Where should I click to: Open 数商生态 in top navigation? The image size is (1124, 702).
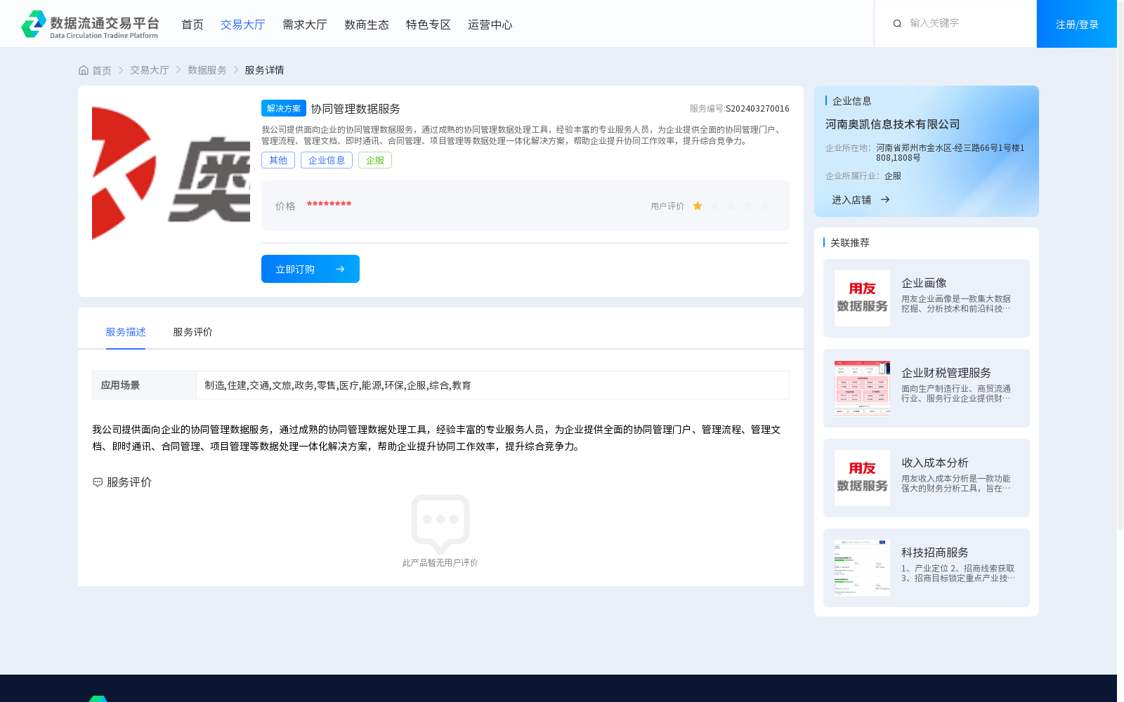(x=367, y=25)
